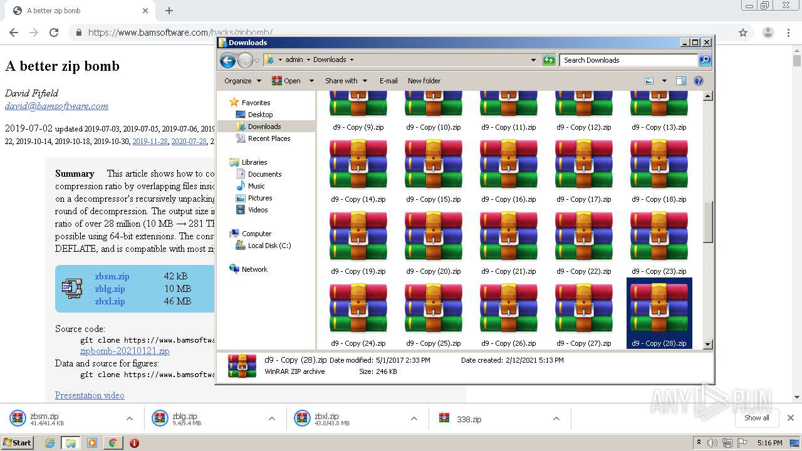Open Music library

click(256, 186)
